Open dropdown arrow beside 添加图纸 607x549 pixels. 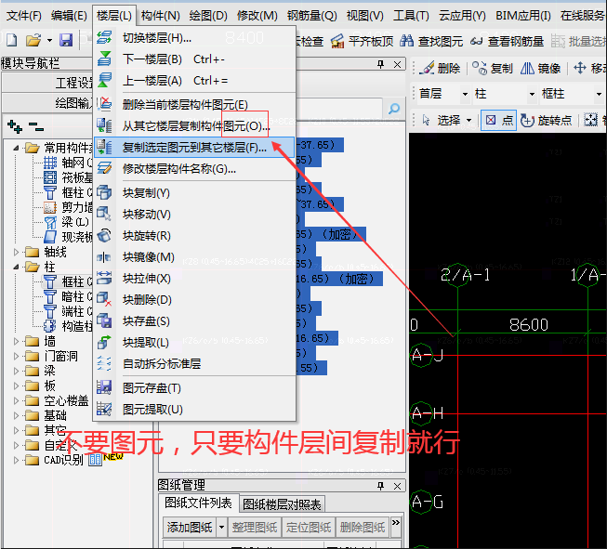click(x=221, y=527)
